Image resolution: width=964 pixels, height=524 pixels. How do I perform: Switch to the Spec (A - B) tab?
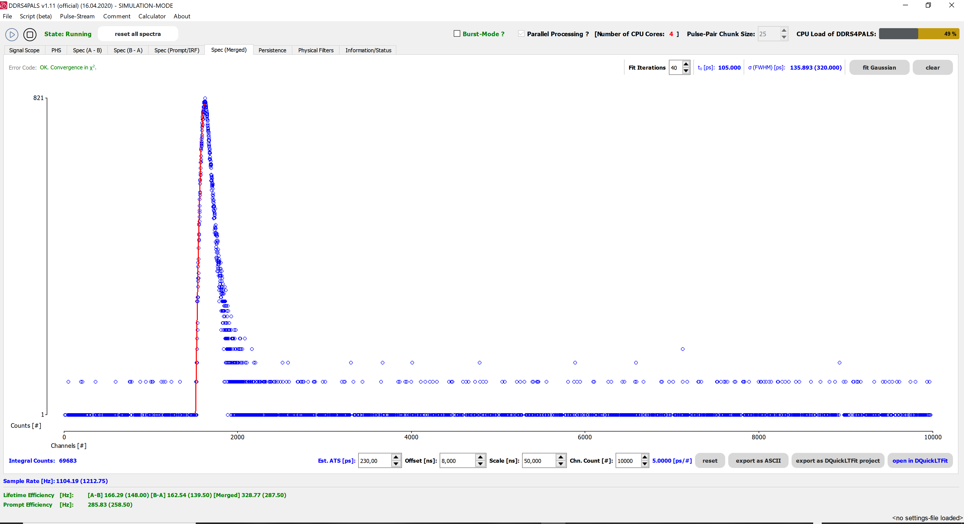[87, 50]
